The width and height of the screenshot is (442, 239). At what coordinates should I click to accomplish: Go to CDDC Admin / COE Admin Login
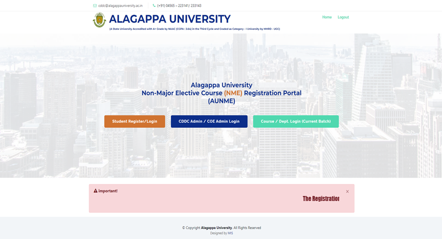[209, 122]
